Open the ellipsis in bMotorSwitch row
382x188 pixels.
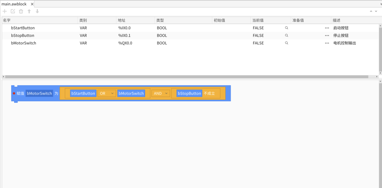[x=327, y=43]
